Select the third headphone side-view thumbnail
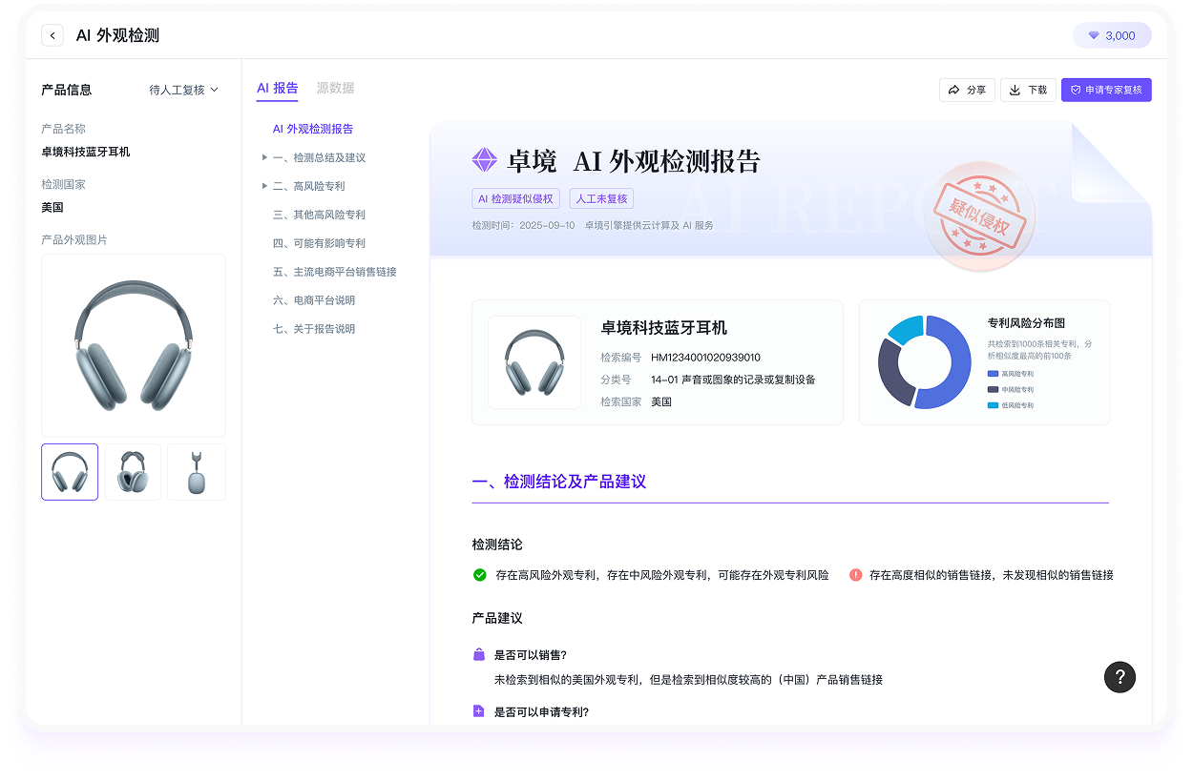 (196, 472)
